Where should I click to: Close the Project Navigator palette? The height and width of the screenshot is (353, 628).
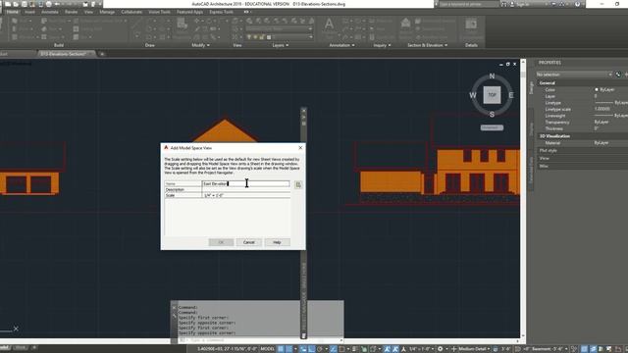(x=303, y=111)
